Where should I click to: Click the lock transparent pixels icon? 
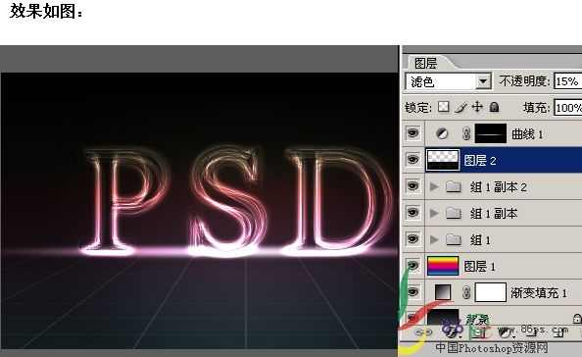coord(443,107)
